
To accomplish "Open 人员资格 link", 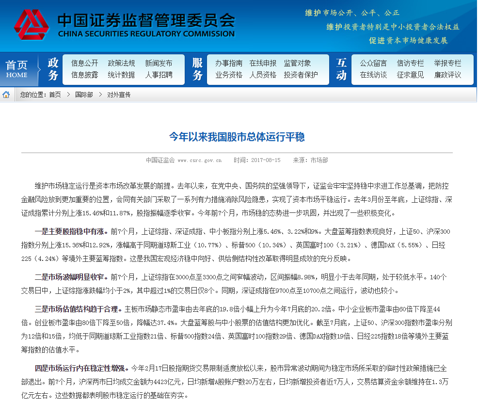I will point(263,75).
